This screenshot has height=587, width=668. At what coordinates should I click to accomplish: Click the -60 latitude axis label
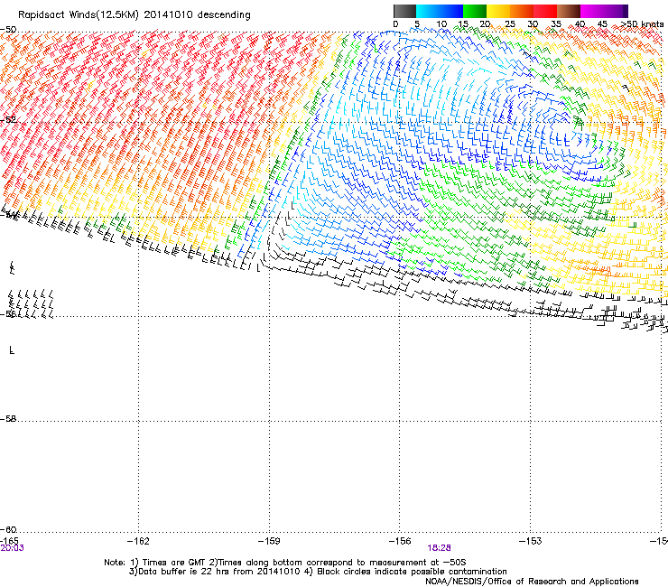point(8,530)
